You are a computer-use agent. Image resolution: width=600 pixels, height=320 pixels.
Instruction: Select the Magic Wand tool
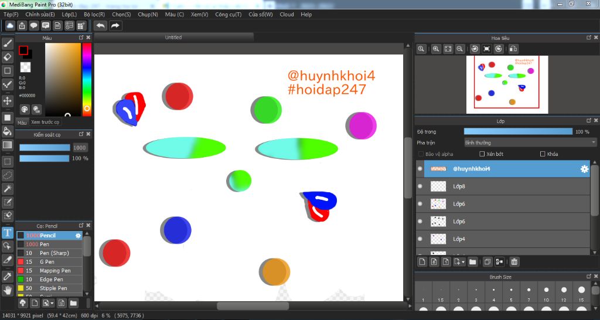[7, 189]
